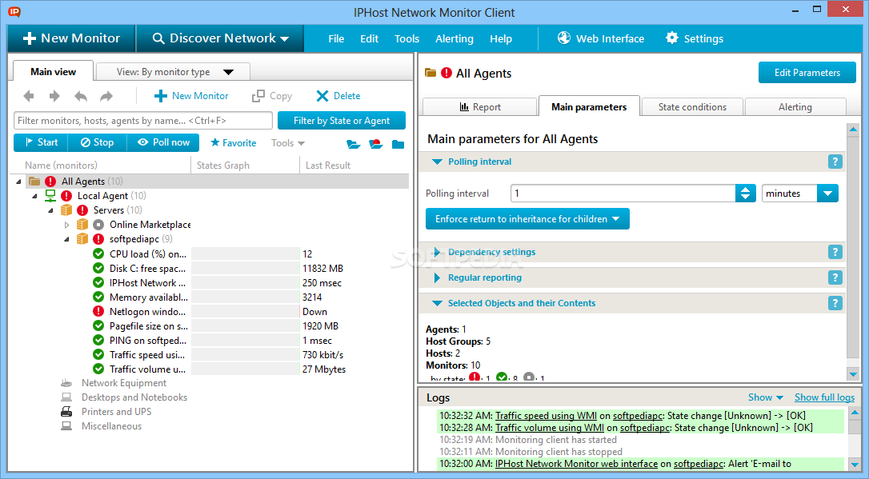Click the Edit Parameters button
The height and width of the screenshot is (479, 869).
point(807,73)
